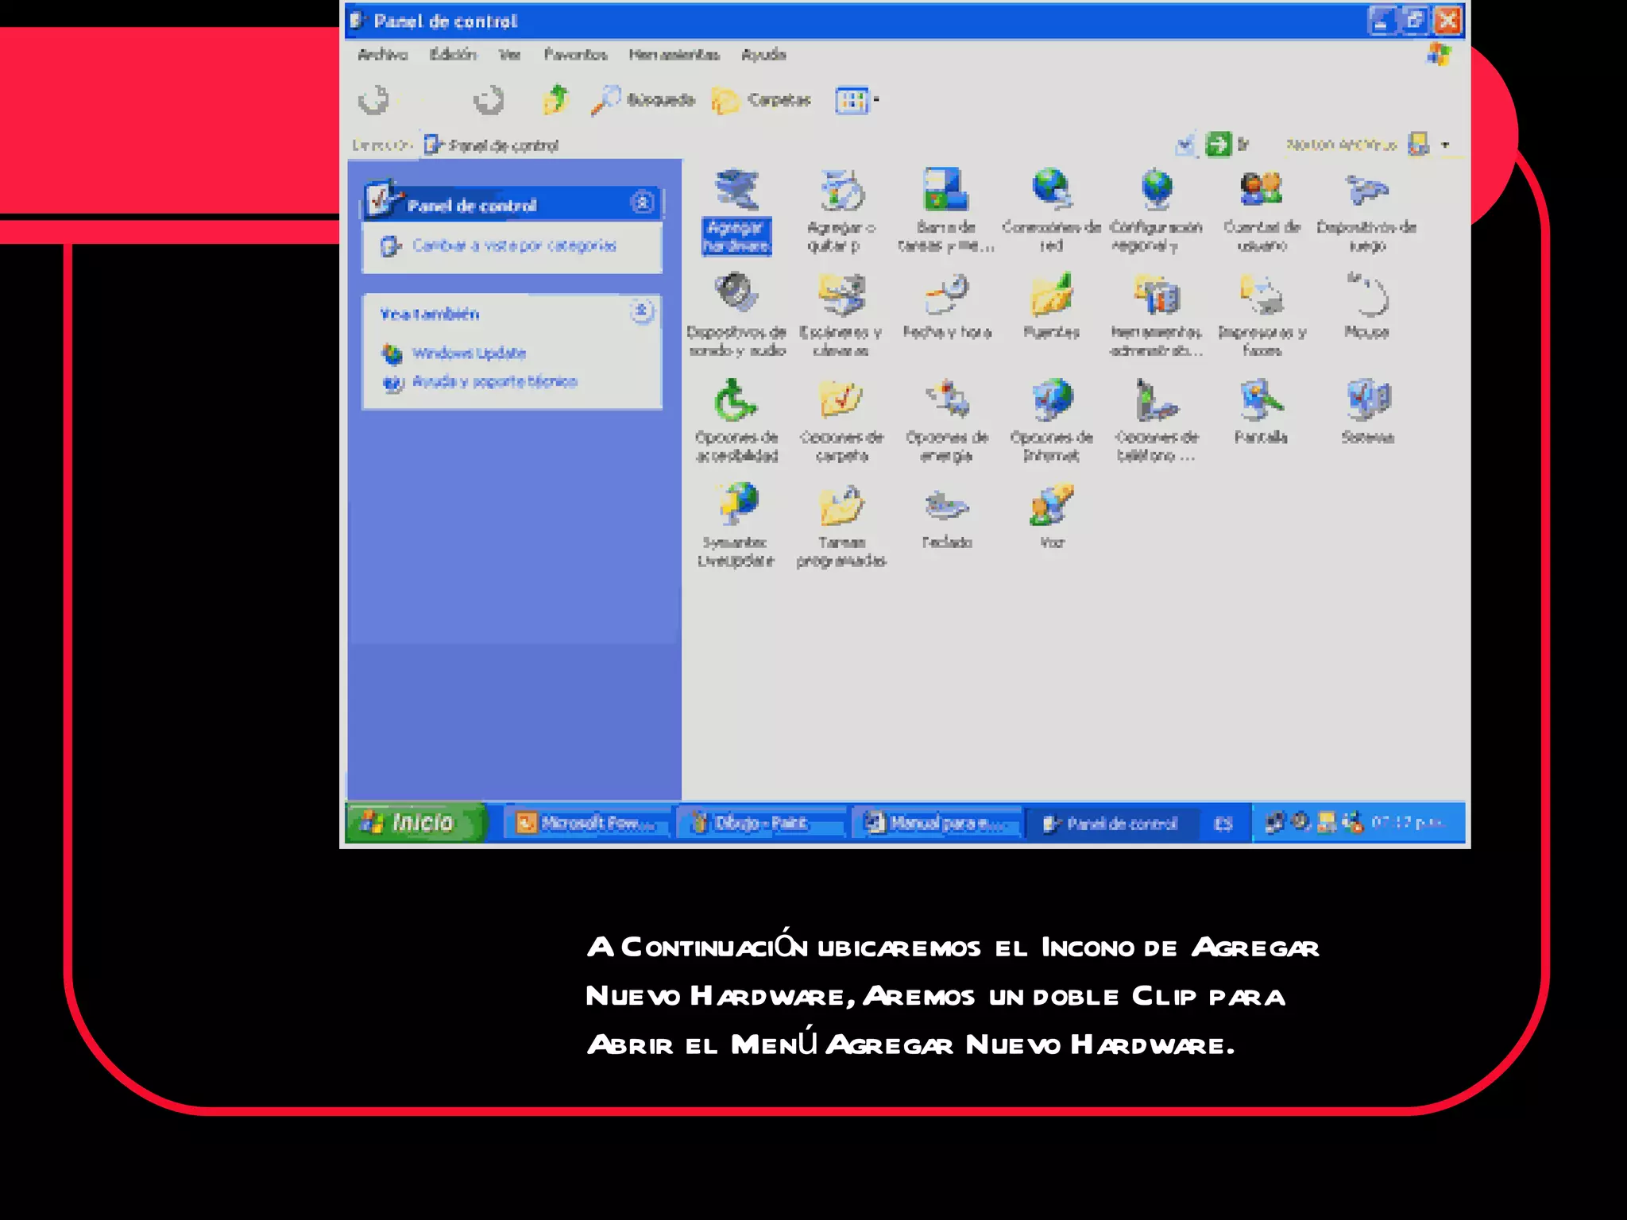
Task: Open the Fuentes folder icon
Action: click(x=1051, y=307)
